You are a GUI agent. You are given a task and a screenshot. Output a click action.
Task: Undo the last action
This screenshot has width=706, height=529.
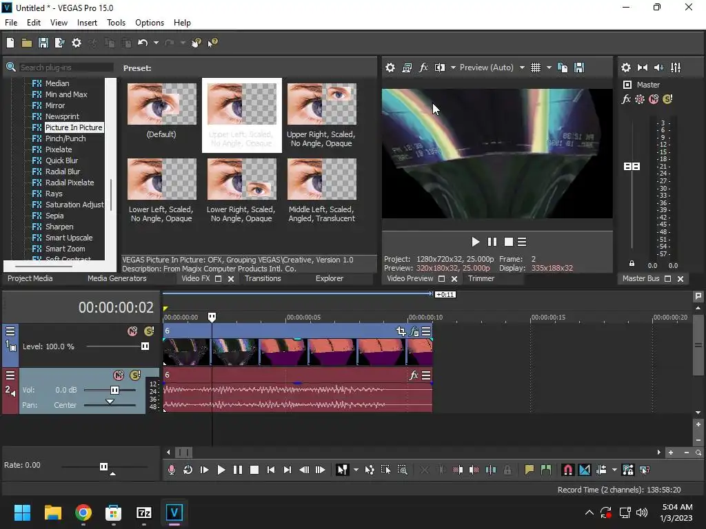tap(143, 43)
